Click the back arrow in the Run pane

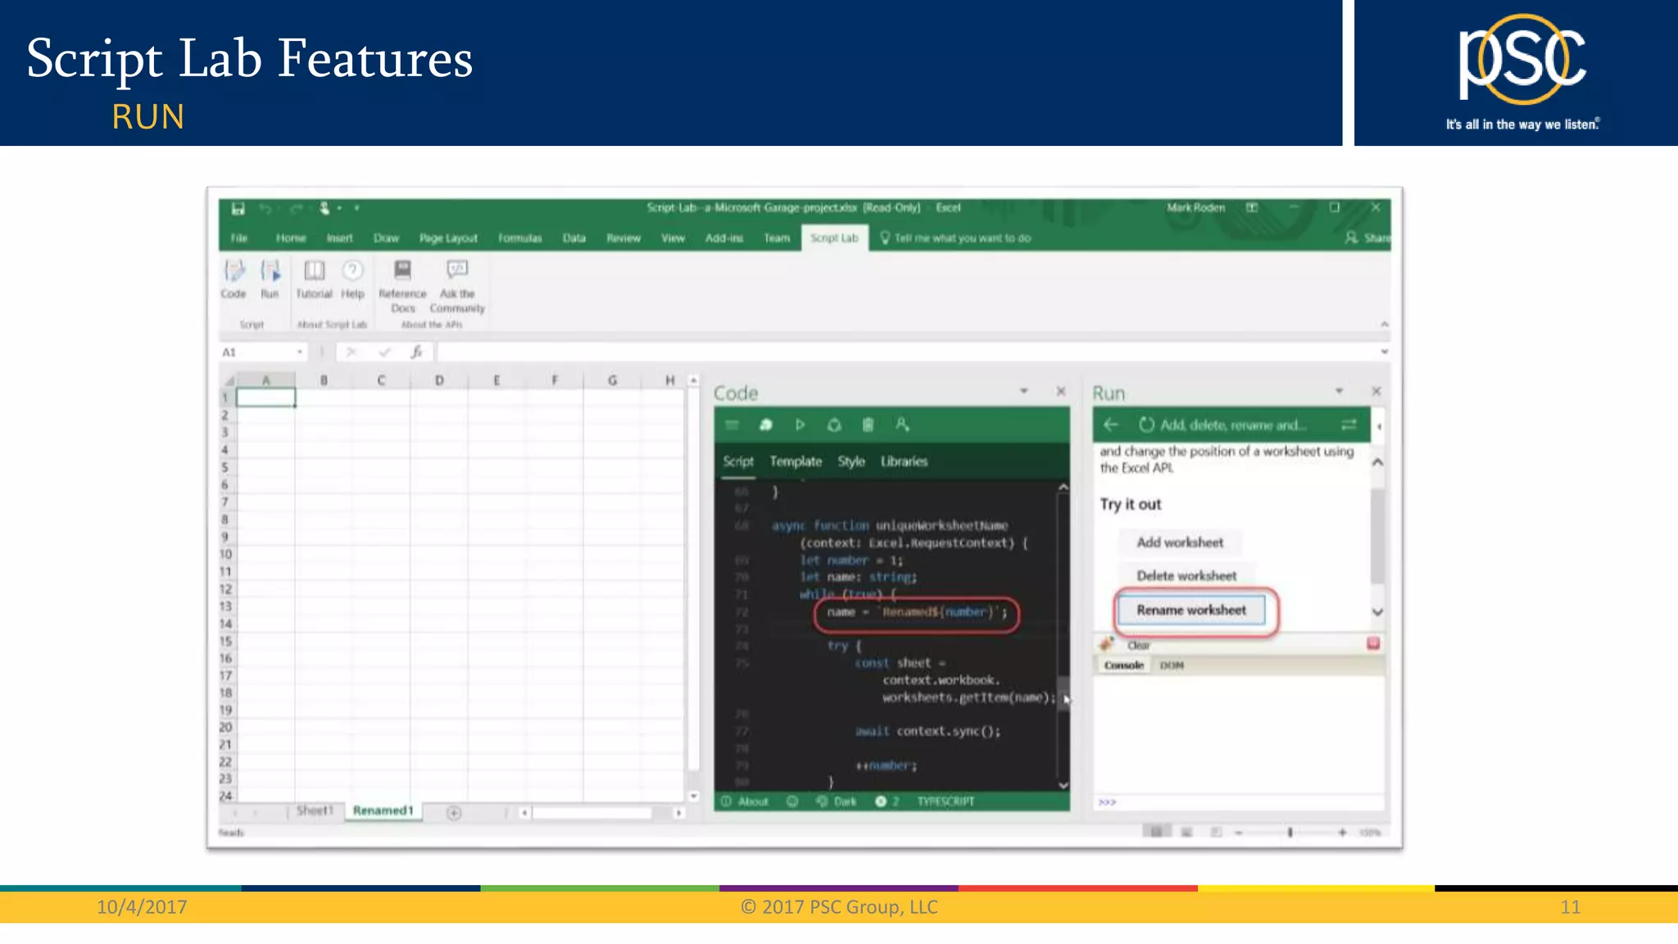1111,424
